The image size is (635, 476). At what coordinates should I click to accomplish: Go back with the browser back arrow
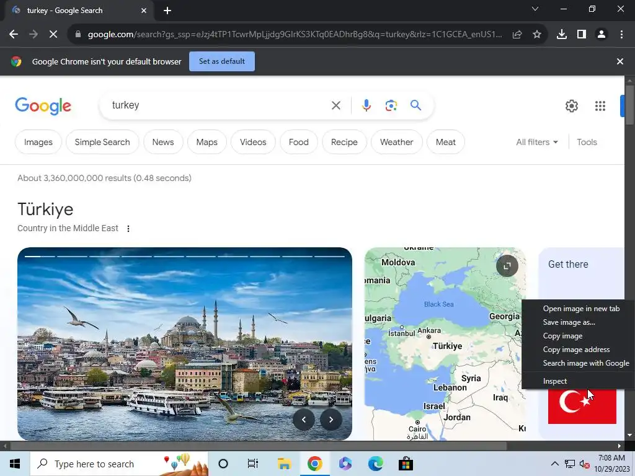[x=14, y=35]
